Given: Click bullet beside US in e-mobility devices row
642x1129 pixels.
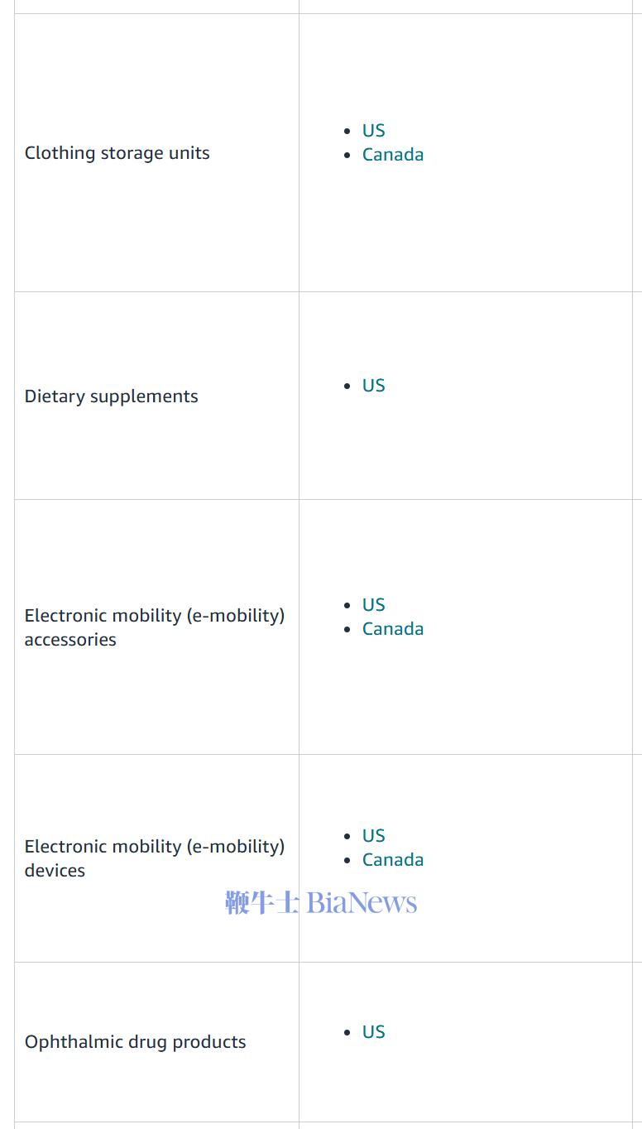Looking at the screenshot, I should point(347,836).
